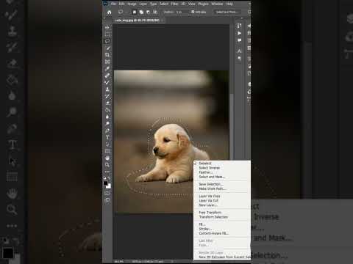353x264 pixels.
Task: Choose Add to Selection mode icon
Action: [141, 12]
